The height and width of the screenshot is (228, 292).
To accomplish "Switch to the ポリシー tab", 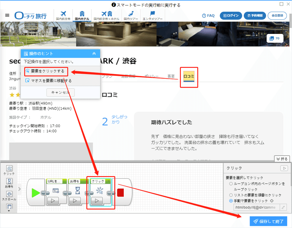I will coord(151,76).
